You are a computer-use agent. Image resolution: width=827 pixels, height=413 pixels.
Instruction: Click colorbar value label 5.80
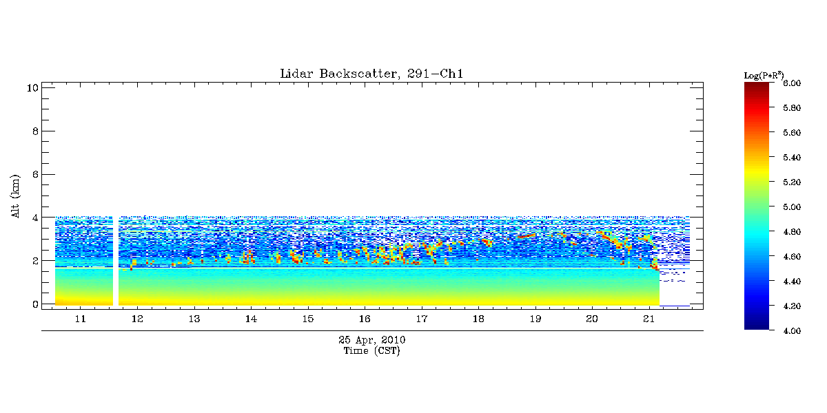(792, 108)
